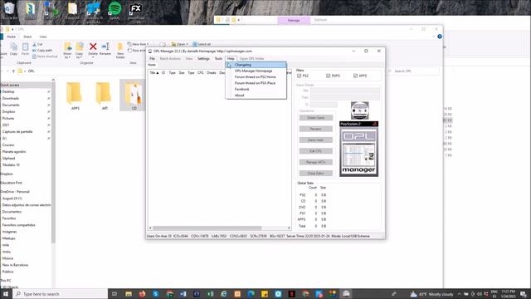The width and height of the screenshot is (531, 299).
Task: Click the Cheat Editor button
Action: coord(315,174)
